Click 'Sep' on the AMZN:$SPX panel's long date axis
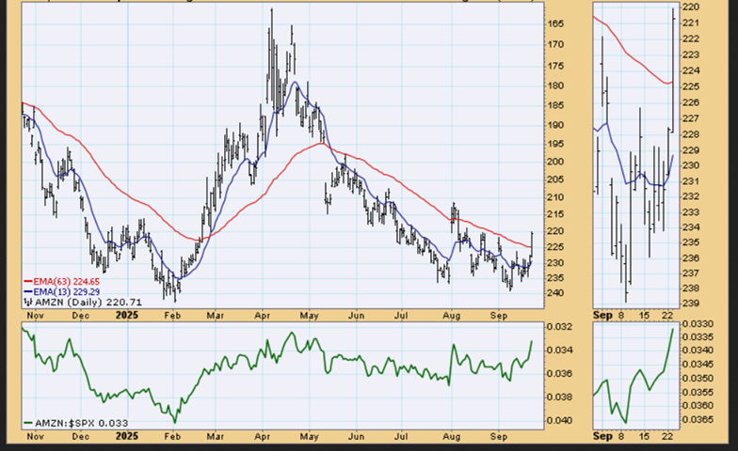Viewport: 738px width, 451px height. [x=499, y=437]
